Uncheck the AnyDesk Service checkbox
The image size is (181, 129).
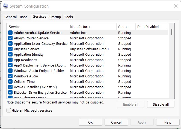click(x=10, y=49)
